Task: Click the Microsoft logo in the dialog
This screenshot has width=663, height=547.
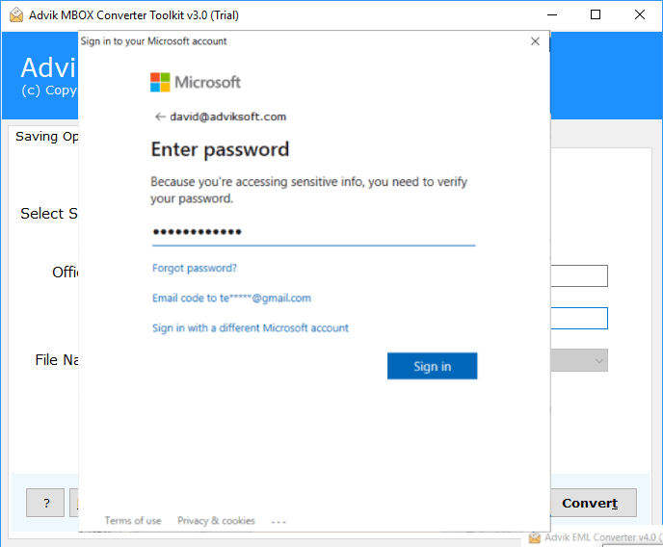Action: pyautogui.click(x=196, y=82)
